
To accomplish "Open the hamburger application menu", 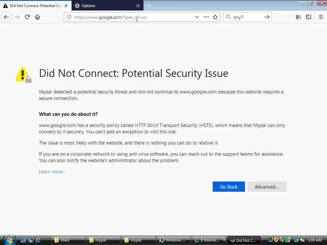I will [x=321, y=17].
